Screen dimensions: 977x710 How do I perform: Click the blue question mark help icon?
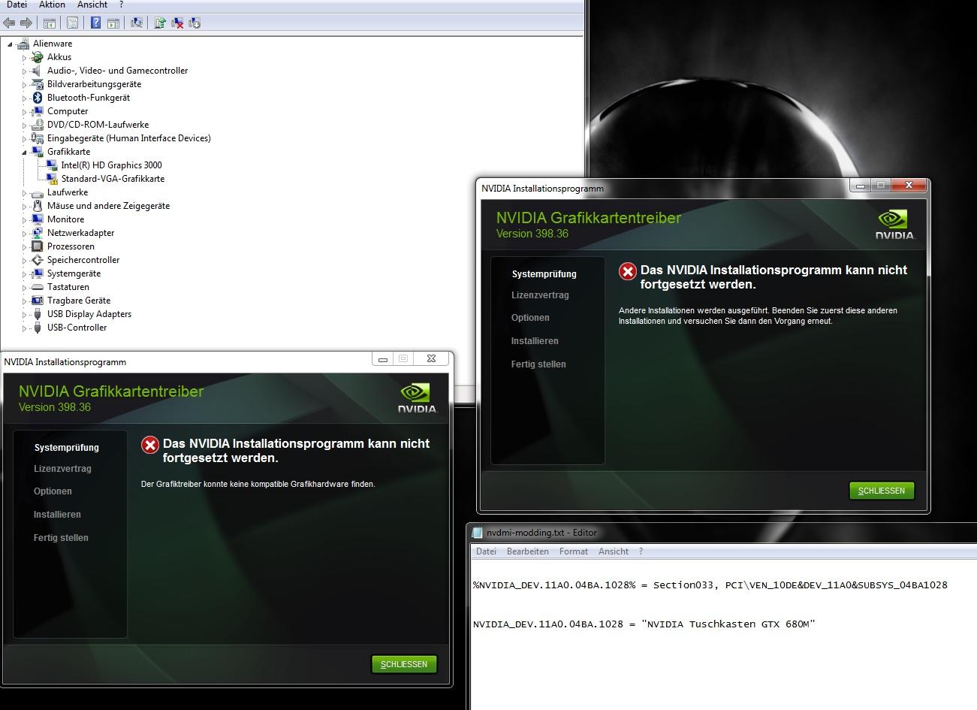coord(95,23)
